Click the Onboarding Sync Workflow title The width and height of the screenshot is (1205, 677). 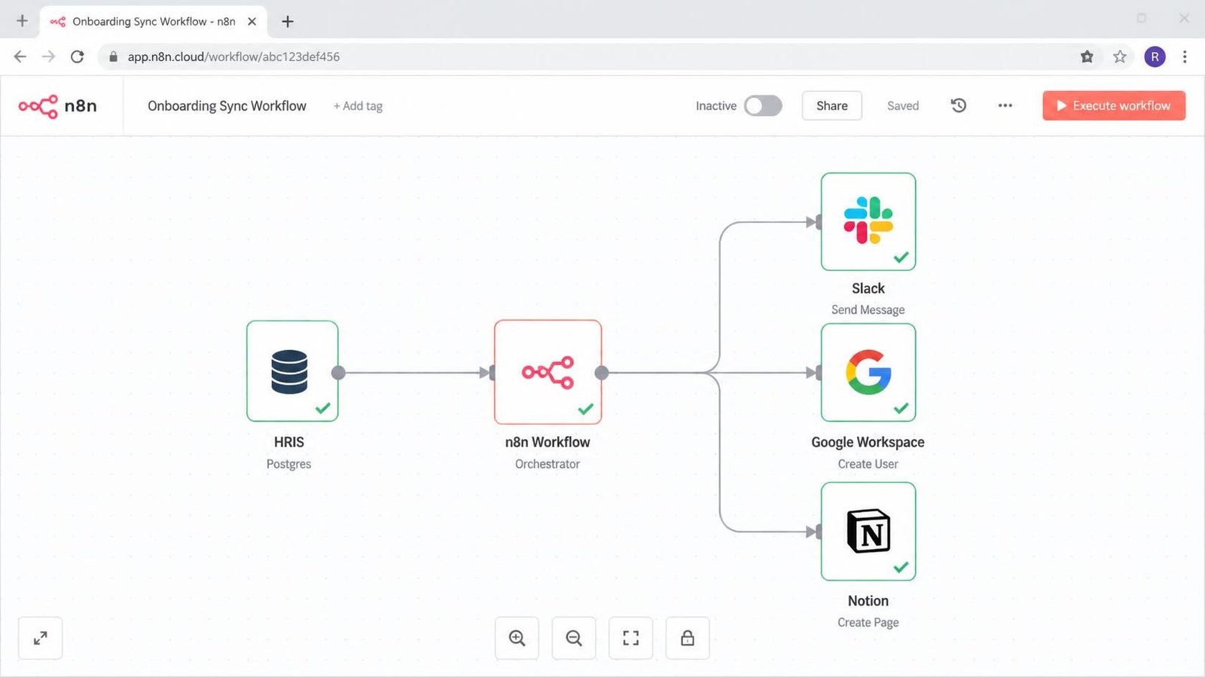[x=227, y=106]
